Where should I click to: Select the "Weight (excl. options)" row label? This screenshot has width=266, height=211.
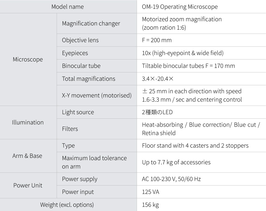click(67, 205)
